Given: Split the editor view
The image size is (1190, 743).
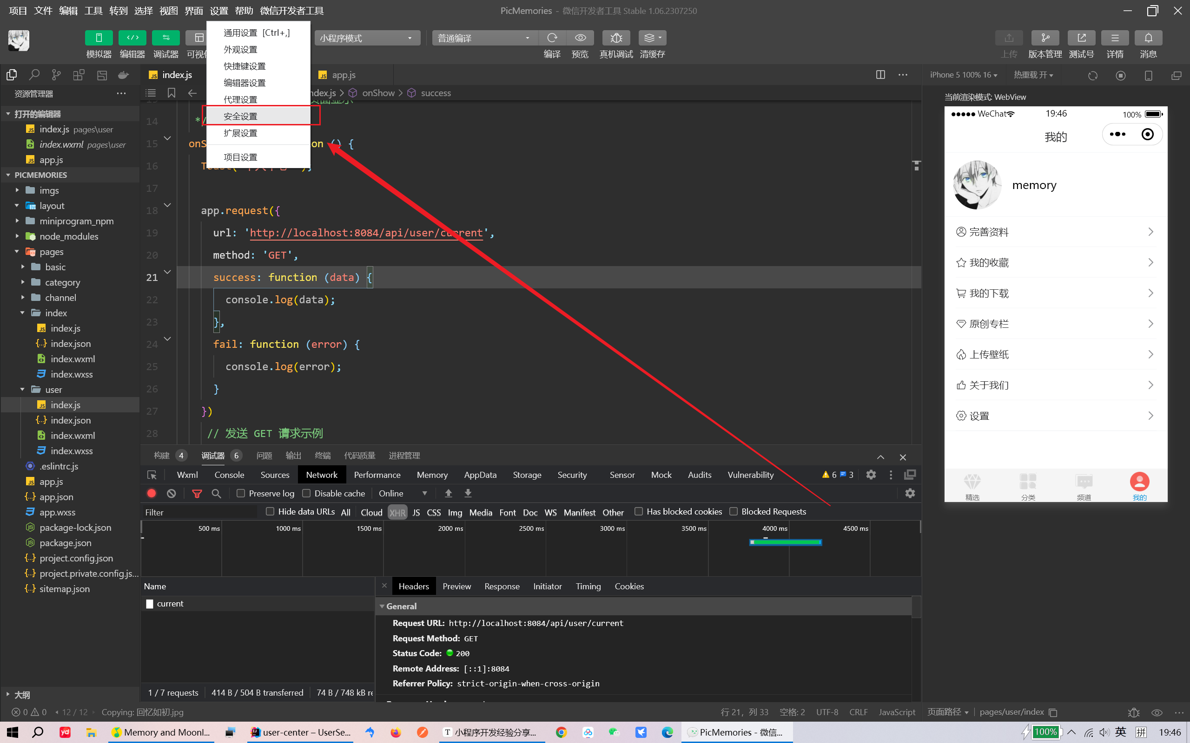Looking at the screenshot, I should (x=880, y=75).
